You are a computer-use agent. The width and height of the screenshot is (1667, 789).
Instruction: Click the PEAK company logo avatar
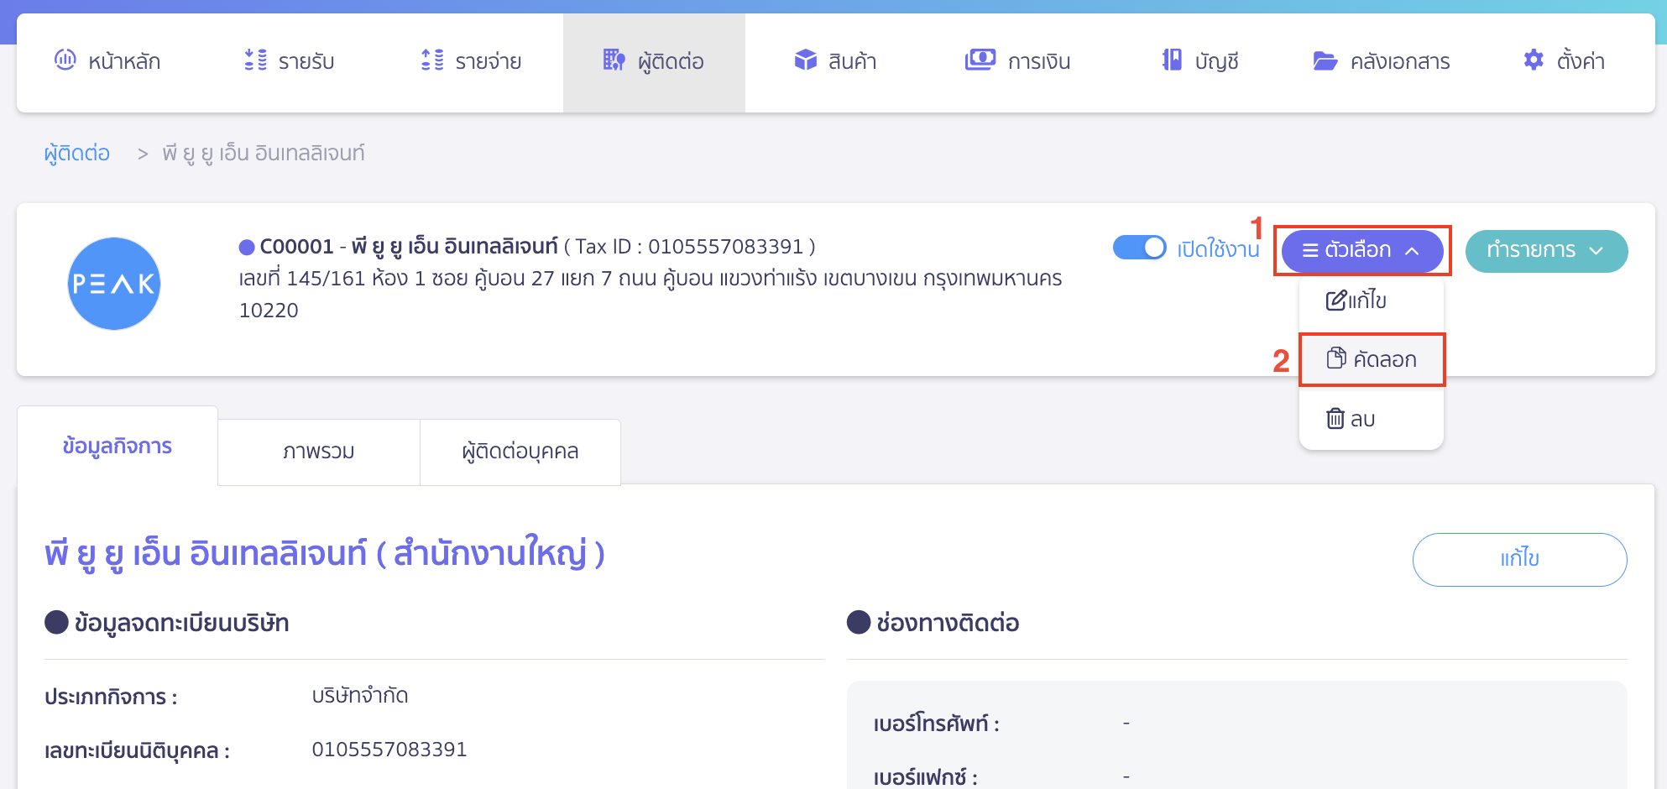pyautogui.click(x=114, y=284)
